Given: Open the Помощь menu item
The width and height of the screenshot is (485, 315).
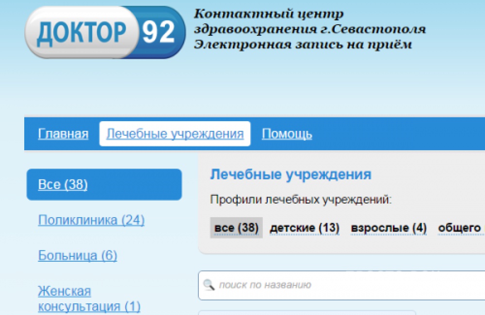Looking at the screenshot, I should [287, 134].
